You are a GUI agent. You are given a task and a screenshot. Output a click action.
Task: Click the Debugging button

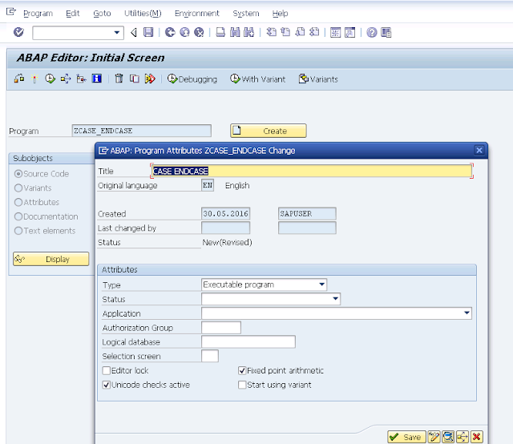click(x=192, y=79)
